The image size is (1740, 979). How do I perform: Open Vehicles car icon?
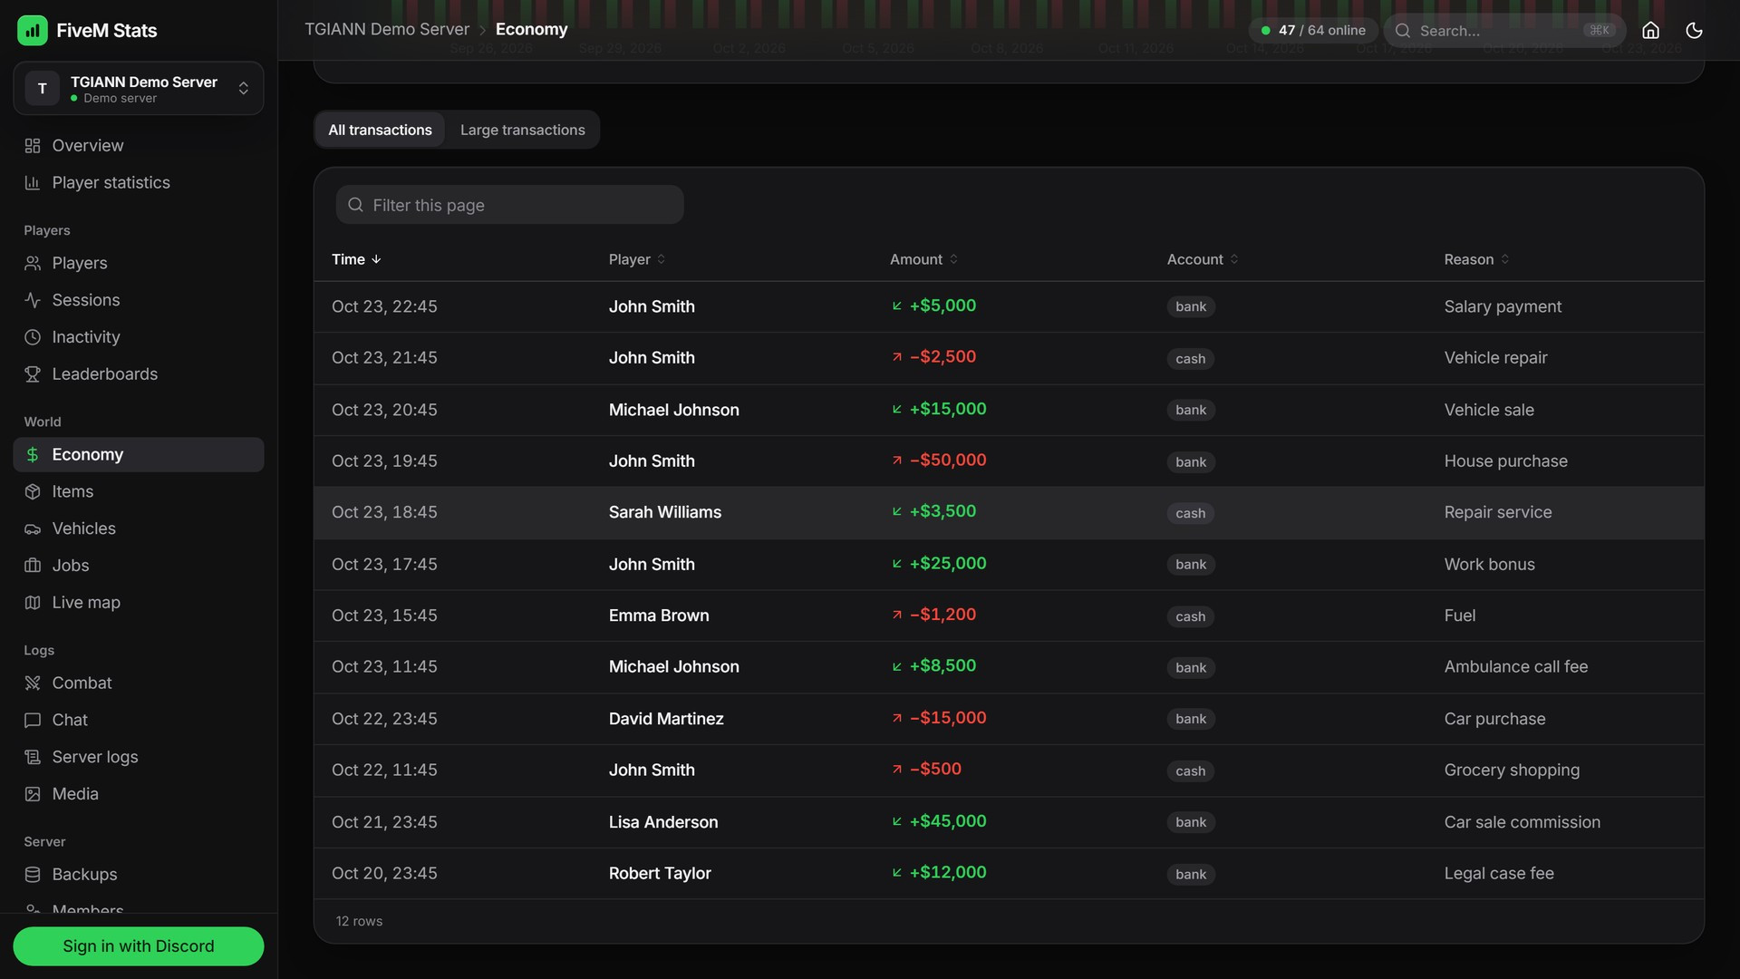[33, 528]
